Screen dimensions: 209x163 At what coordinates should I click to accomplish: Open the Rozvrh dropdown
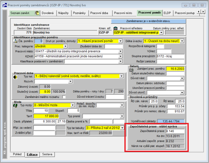(x=70, y=81)
